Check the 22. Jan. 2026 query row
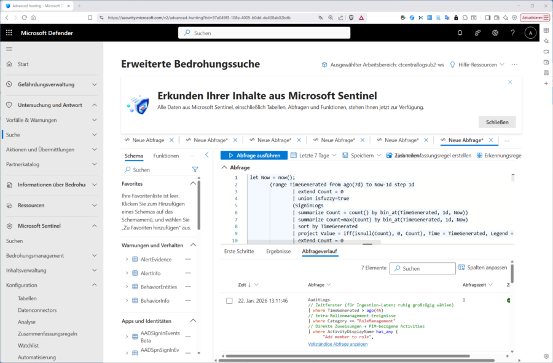This screenshot has height=363, width=553. point(229,300)
